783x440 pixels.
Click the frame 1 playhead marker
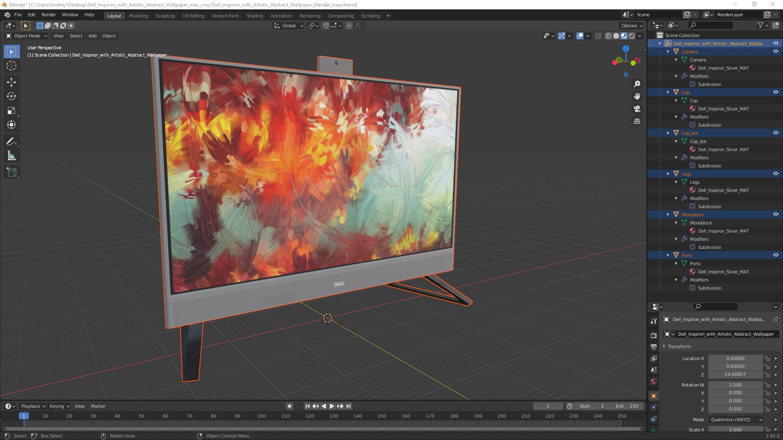click(24, 416)
